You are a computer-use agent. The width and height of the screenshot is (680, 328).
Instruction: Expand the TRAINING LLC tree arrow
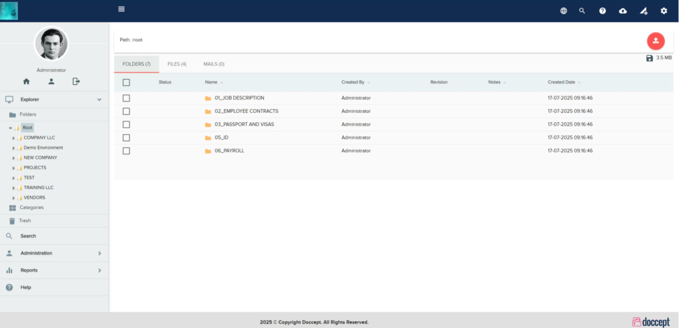(x=13, y=188)
